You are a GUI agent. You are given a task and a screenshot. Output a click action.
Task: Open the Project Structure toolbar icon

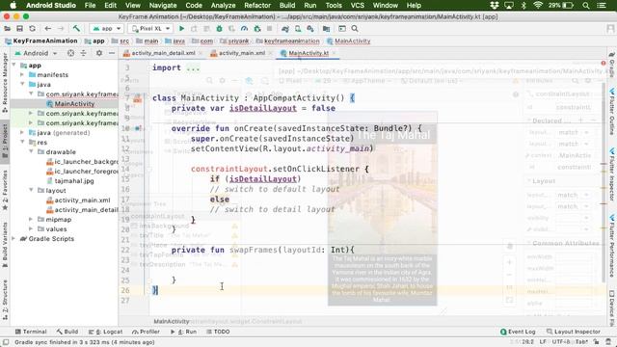tap(326, 29)
